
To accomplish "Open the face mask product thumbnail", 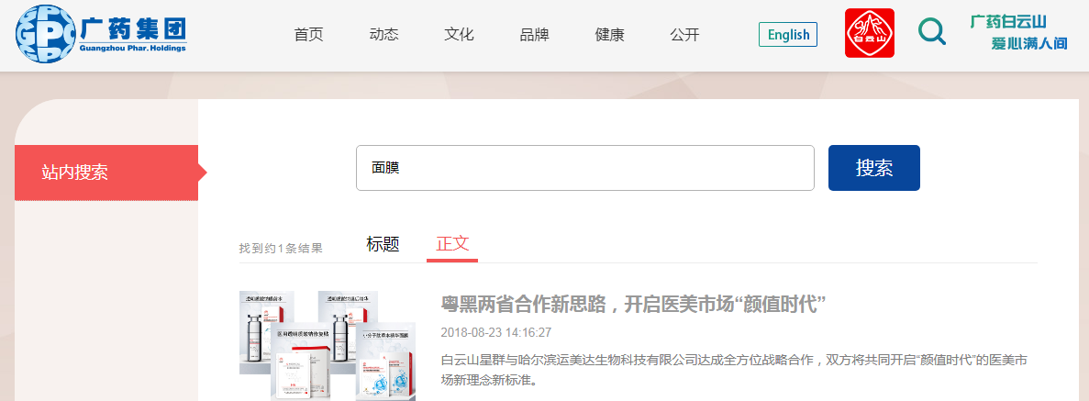I will [x=326, y=345].
